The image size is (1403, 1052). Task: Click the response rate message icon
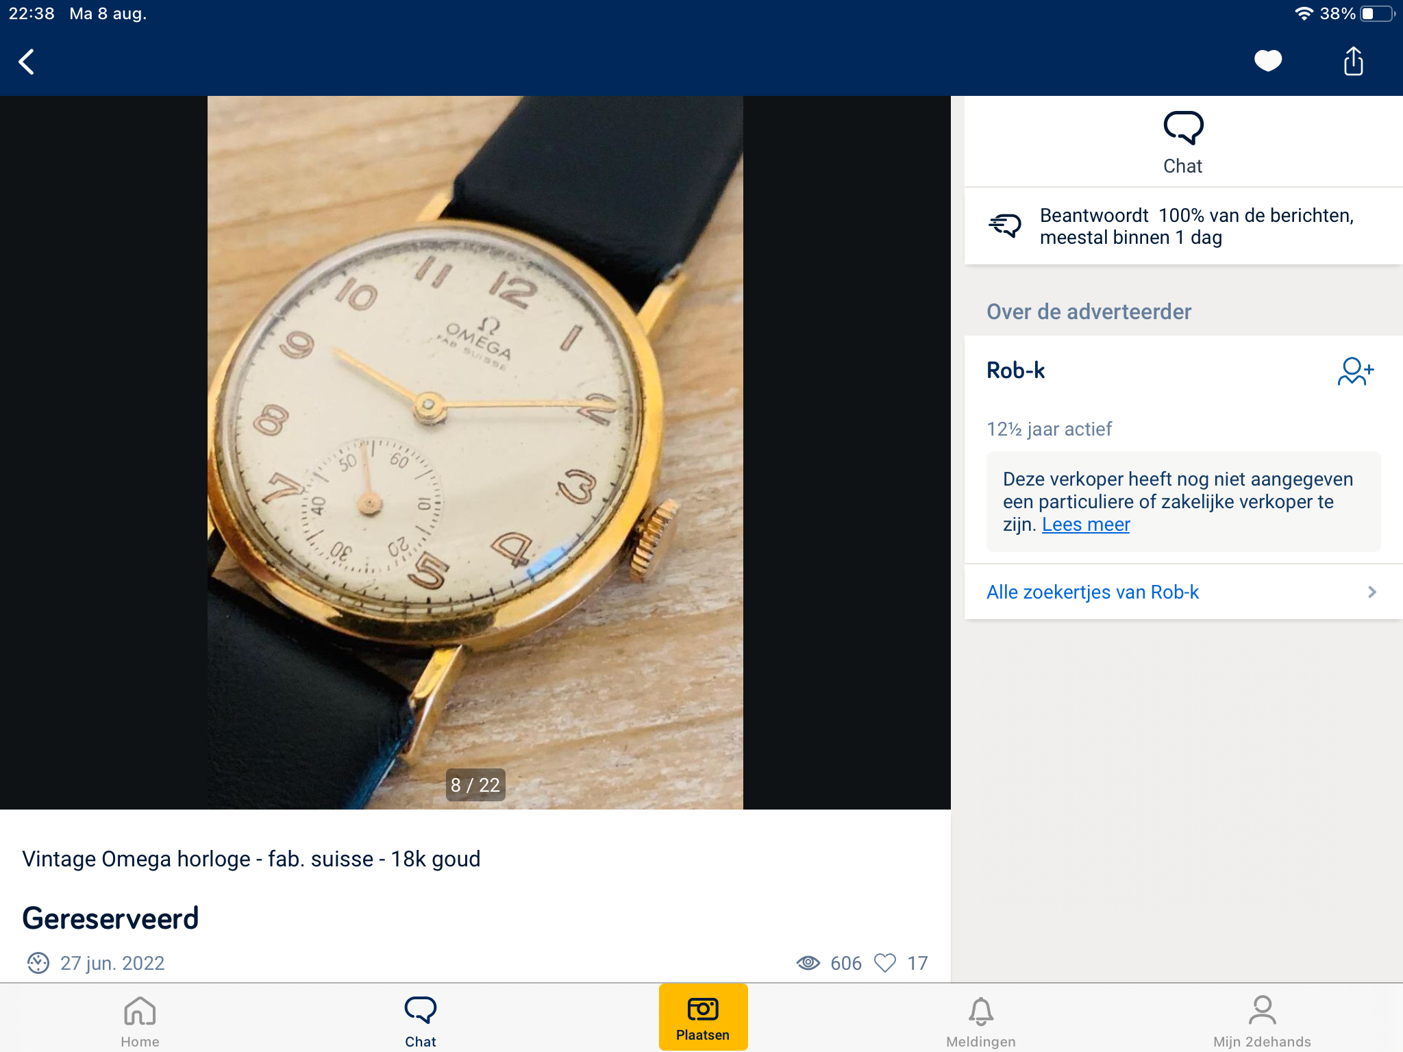coord(1005,225)
